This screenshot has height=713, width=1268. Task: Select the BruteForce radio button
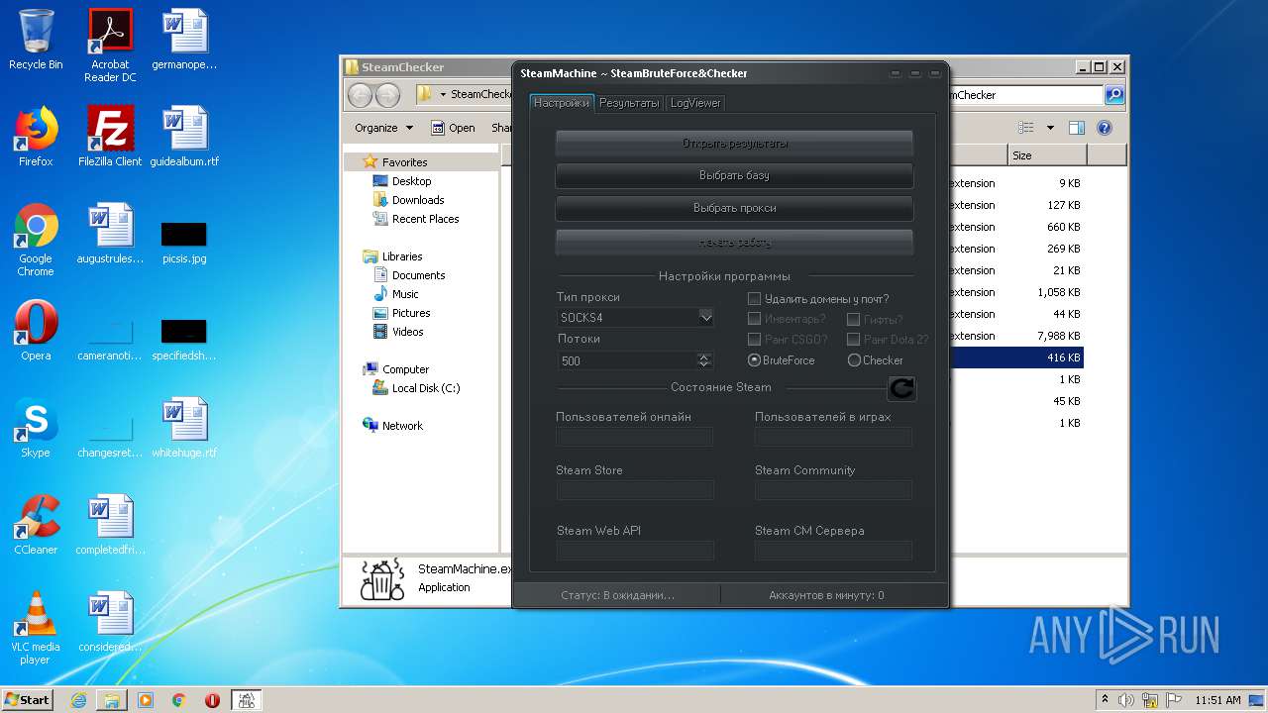[x=754, y=359]
